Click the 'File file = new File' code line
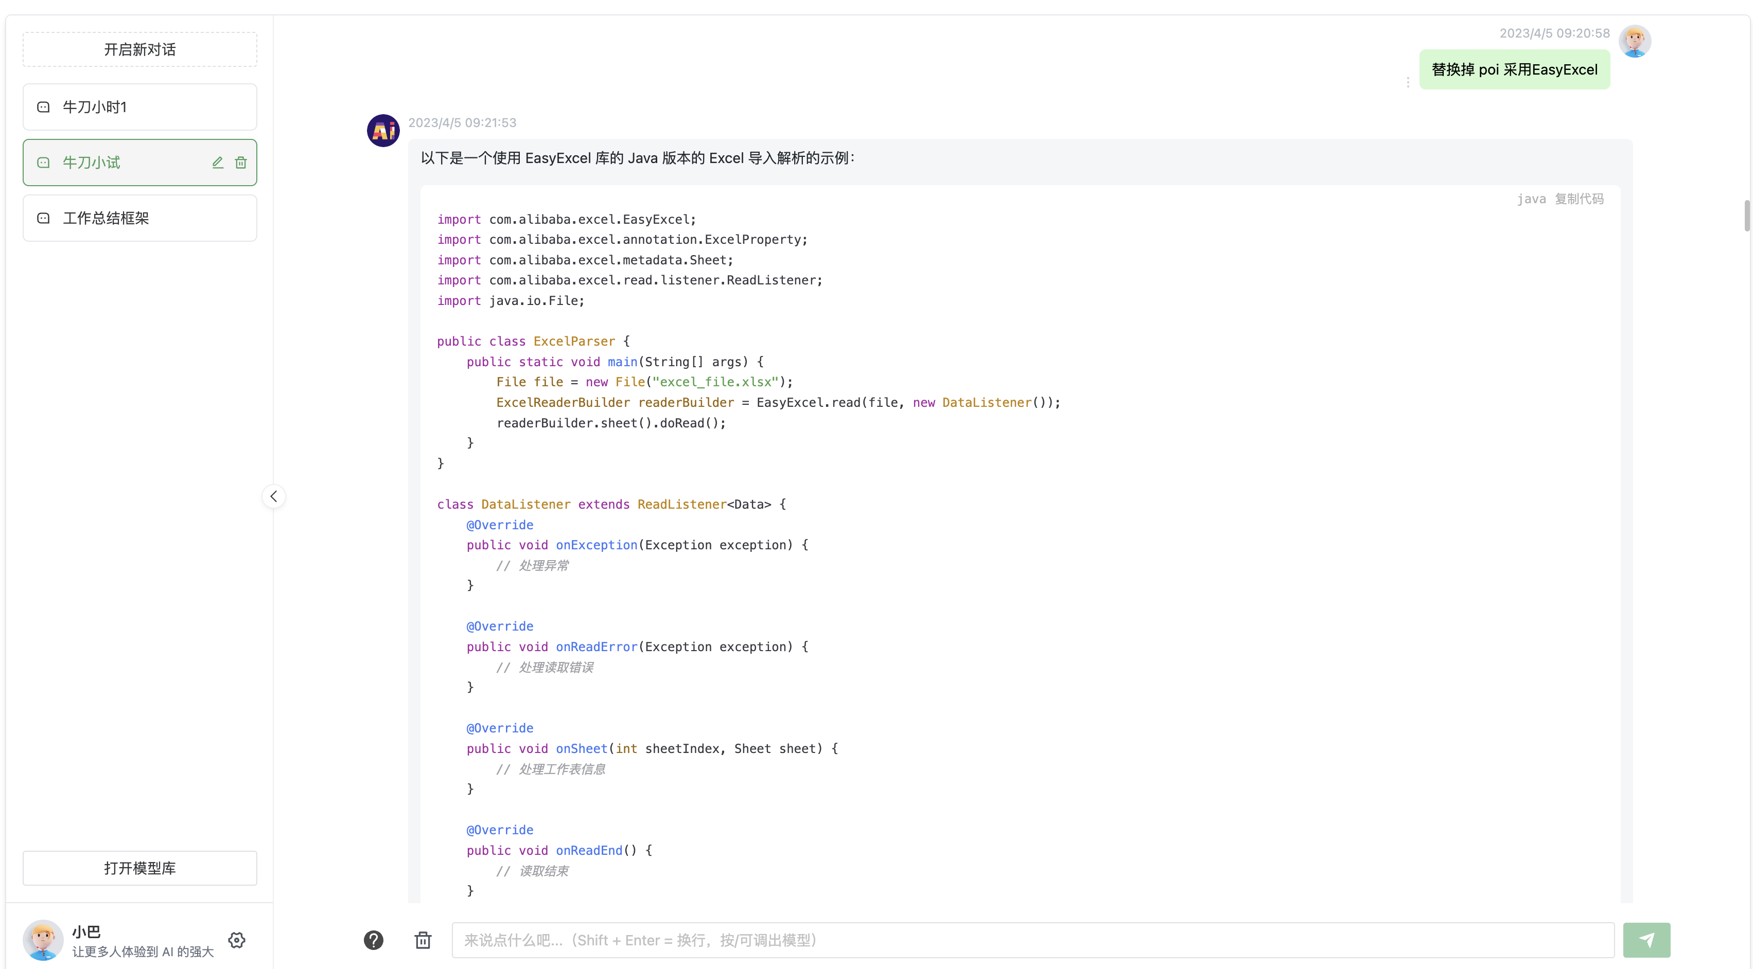 pos(644,382)
